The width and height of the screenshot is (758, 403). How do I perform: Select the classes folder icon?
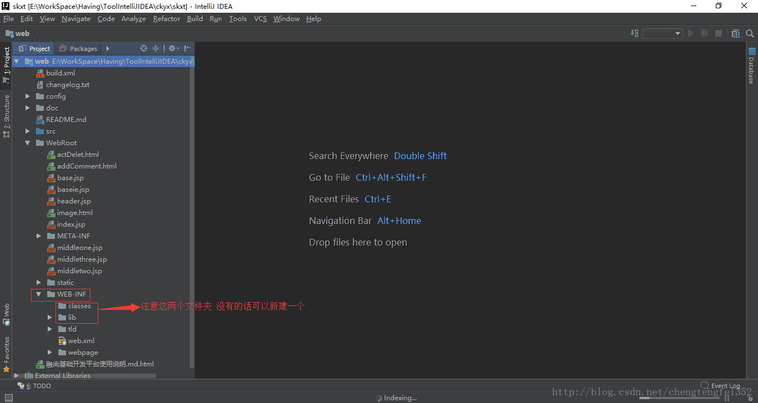[x=62, y=306]
